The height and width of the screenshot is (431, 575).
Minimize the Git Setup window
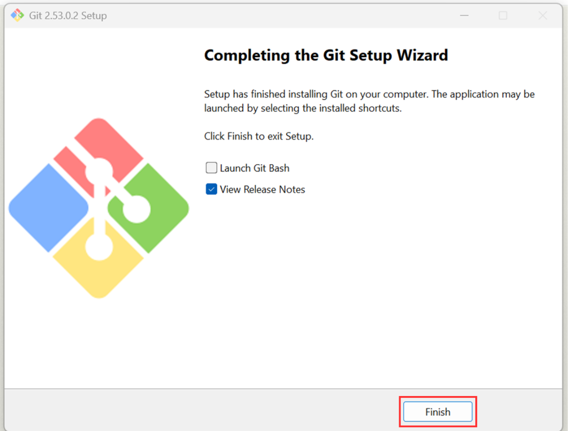[464, 16]
